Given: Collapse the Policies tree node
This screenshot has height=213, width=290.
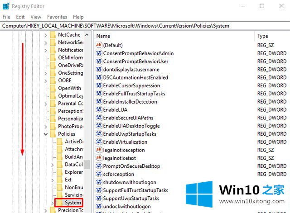Looking at the screenshot, I should (46, 134).
